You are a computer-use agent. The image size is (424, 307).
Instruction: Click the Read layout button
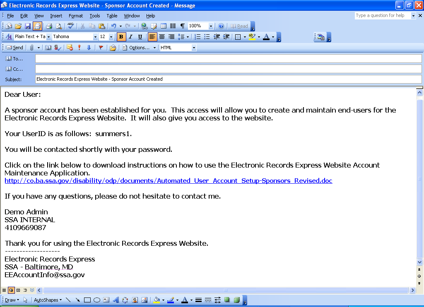[239, 26]
